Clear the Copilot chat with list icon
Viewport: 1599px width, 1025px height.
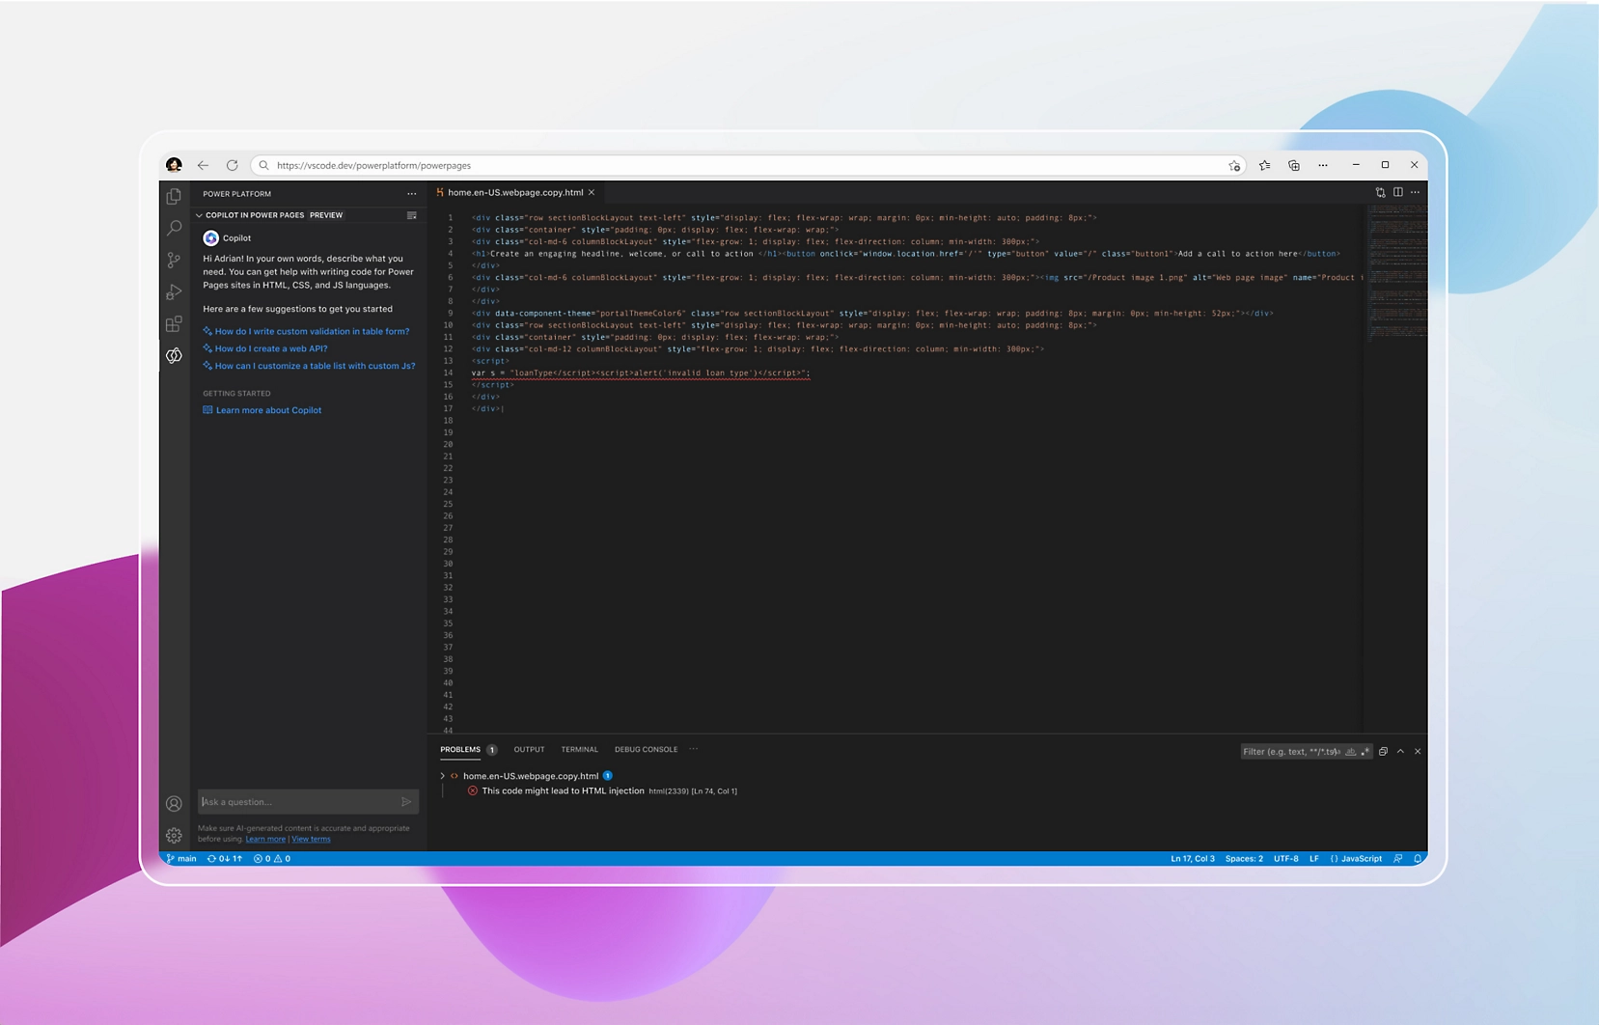click(x=412, y=215)
